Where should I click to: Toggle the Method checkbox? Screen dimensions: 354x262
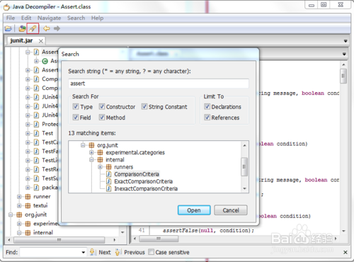click(x=102, y=118)
